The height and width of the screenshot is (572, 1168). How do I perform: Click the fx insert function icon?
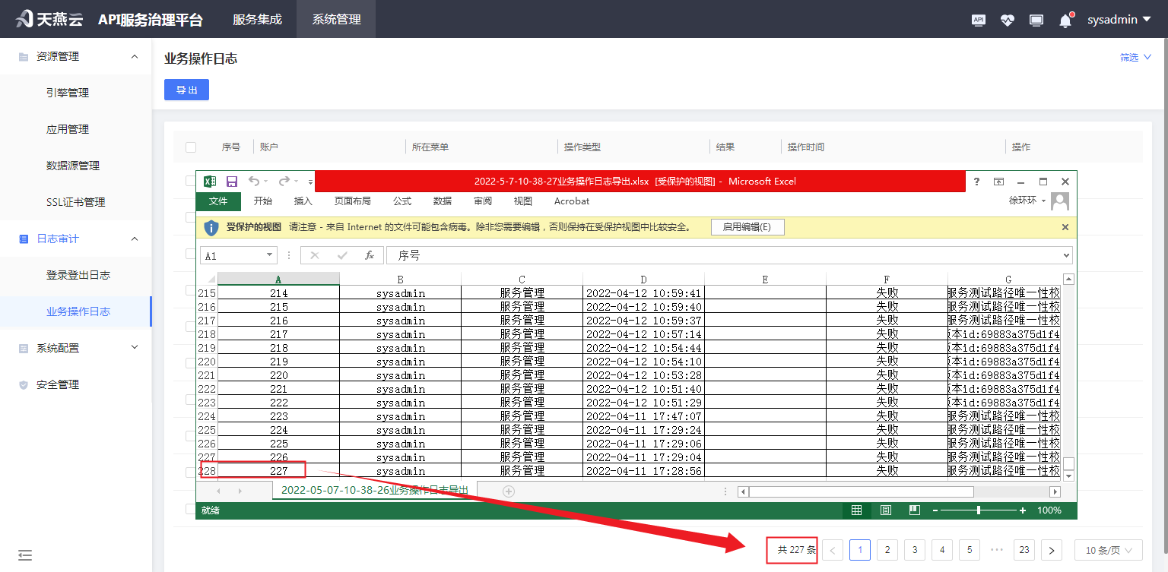pyautogui.click(x=370, y=255)
